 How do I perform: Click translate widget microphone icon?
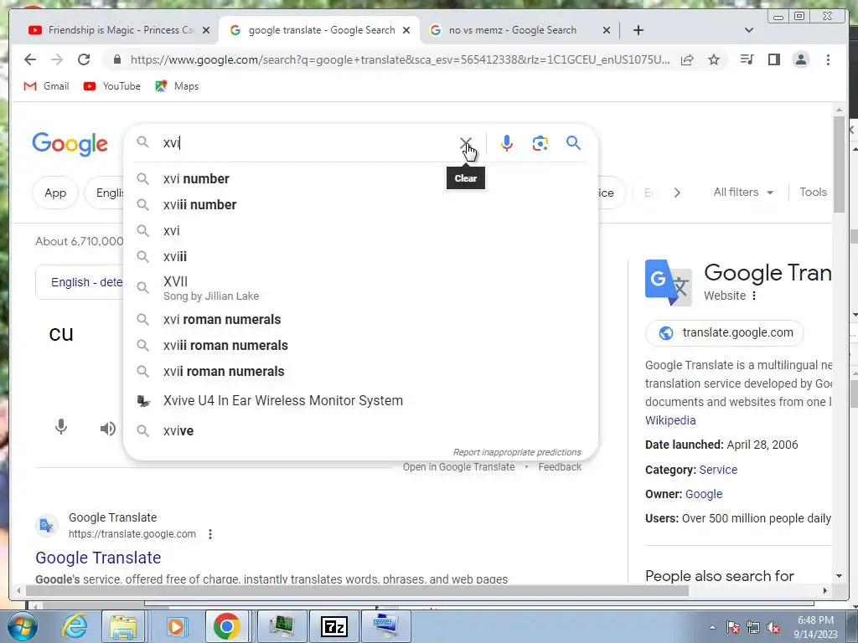coord(61,427)
